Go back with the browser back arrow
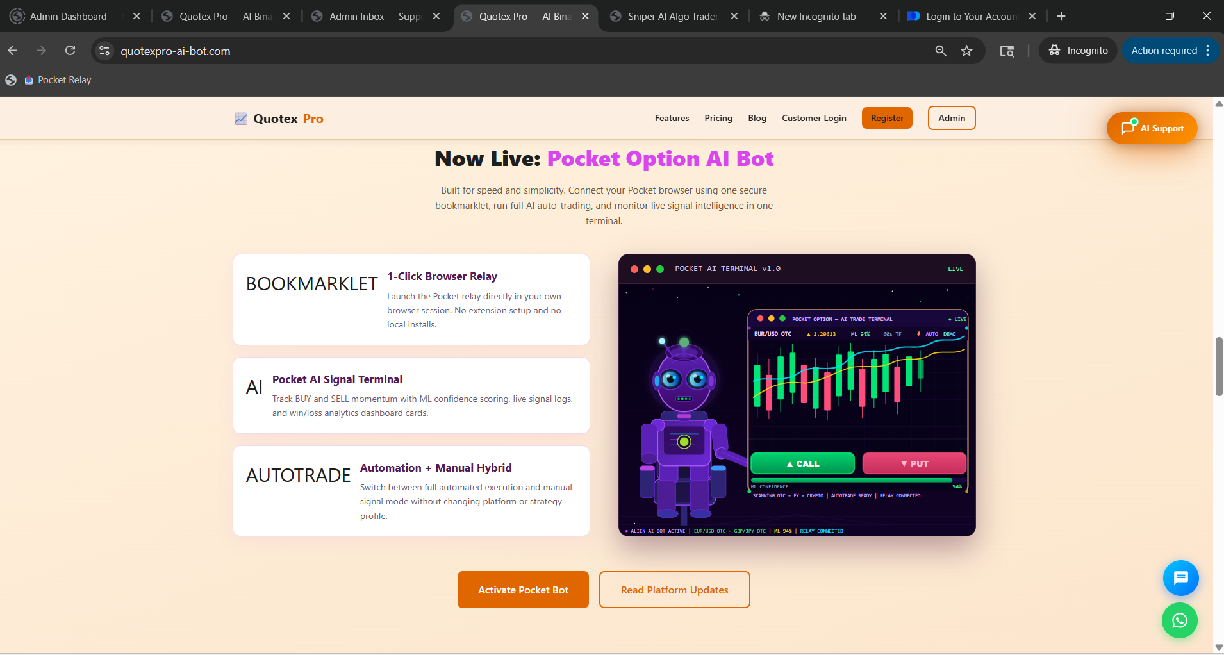The image size is (1224, 655). pyautogui.click(x=13, y=51)
